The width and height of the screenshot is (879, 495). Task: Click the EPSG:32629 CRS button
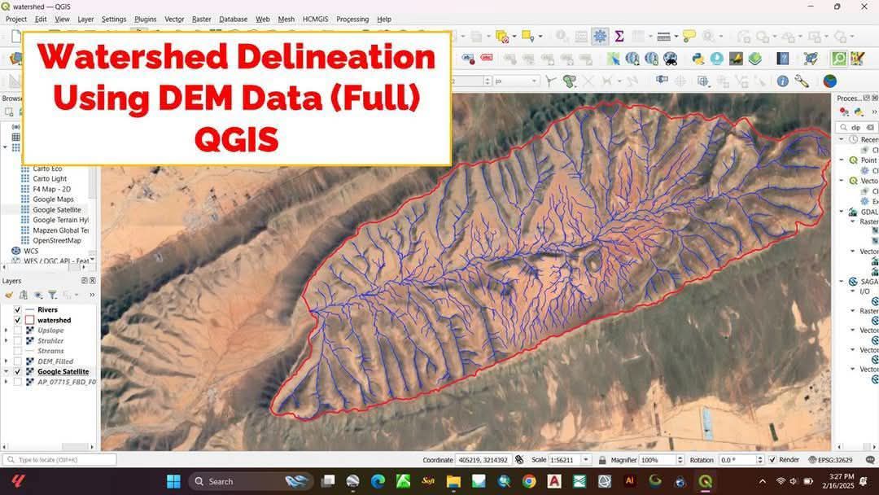[x=830, y=460]
